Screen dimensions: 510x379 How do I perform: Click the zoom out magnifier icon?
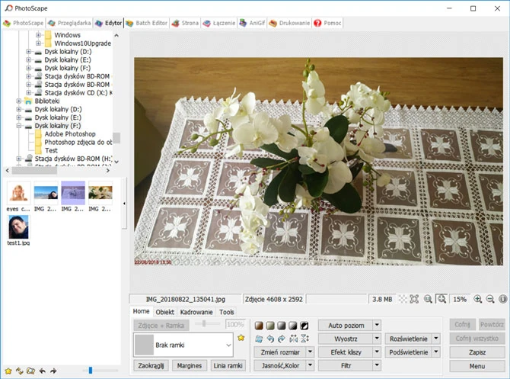click(x=489, y=300)
